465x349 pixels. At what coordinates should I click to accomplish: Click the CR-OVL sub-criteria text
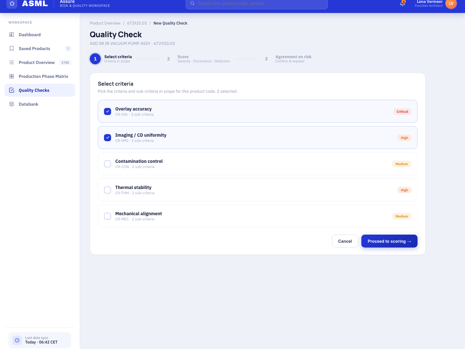click(134, 114)
